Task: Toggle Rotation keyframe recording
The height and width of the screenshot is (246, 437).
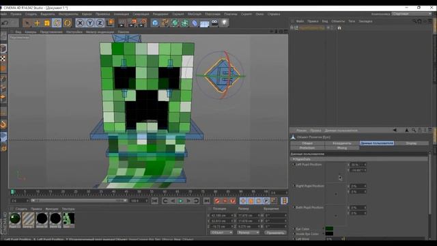Action: coord(258,201)
